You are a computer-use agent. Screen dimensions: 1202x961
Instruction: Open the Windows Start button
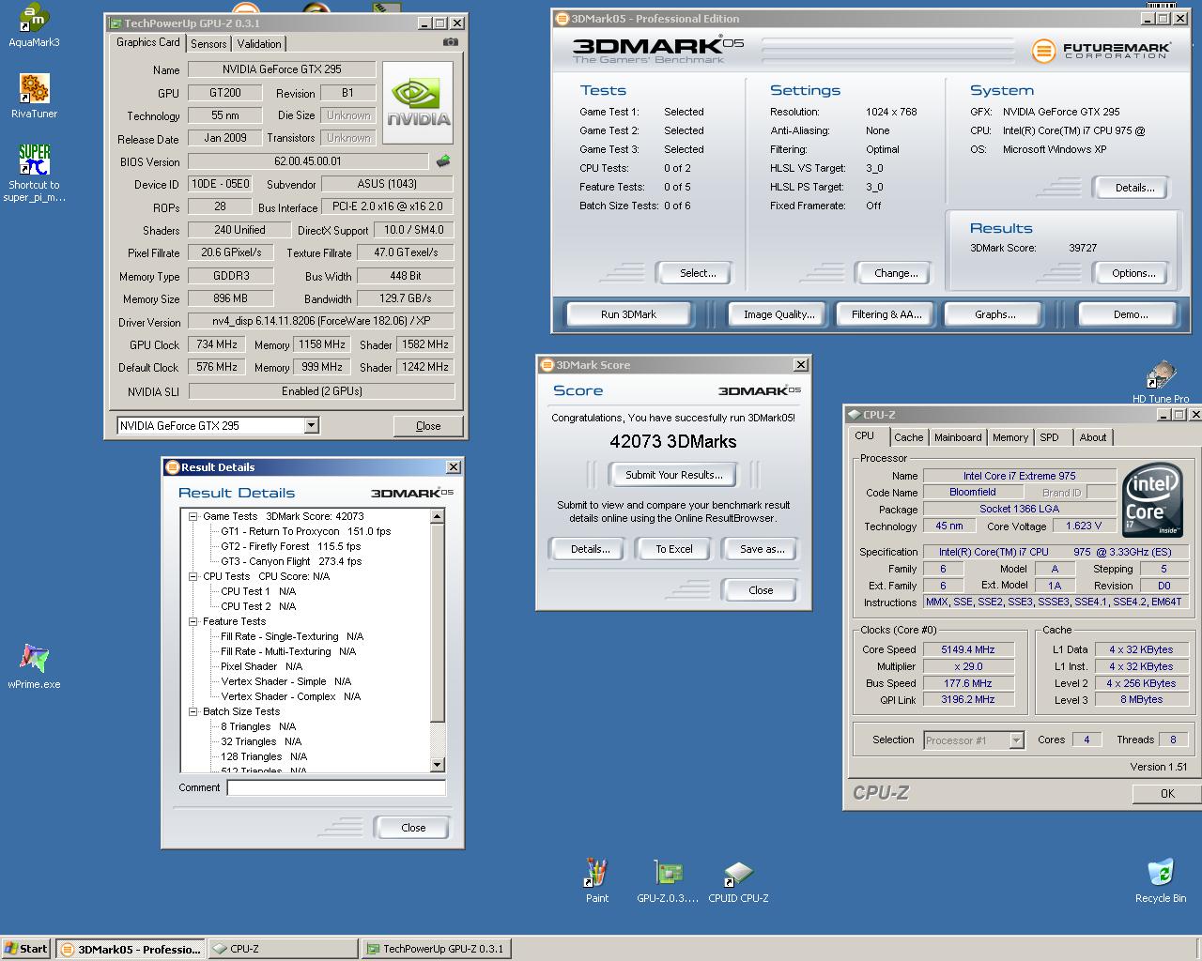(26, 949)
